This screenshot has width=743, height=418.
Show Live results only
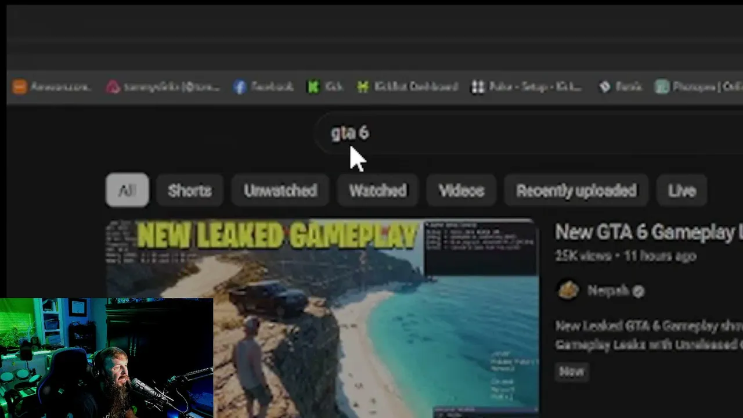(681, 190)
